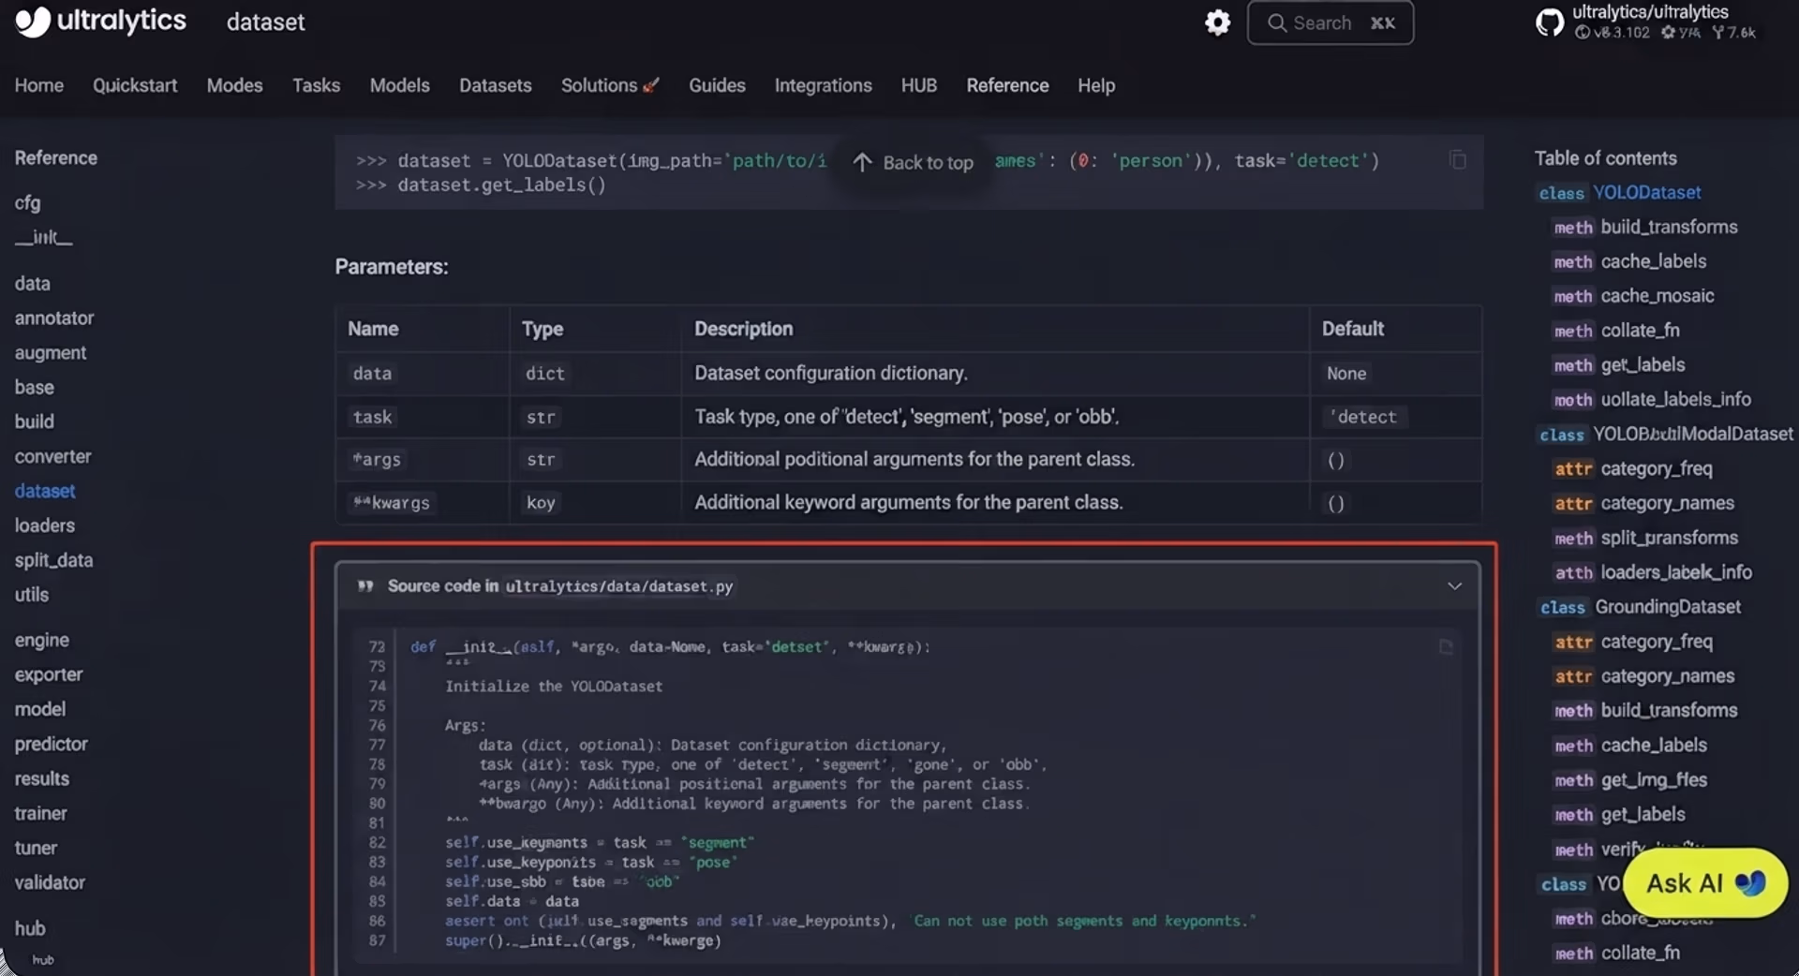The height and width of the screenshot is (976, 1799).
Task: Click the 'dict' type cell
Action: (545, 374)
